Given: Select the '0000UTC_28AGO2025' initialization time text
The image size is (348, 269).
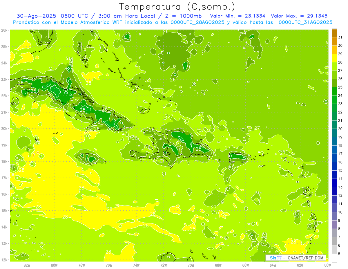Looking at the screenshot, I should pyautogui.click(x=197, y=22).
